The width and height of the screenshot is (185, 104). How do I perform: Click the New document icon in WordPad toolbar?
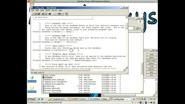[x=33, y=14]
